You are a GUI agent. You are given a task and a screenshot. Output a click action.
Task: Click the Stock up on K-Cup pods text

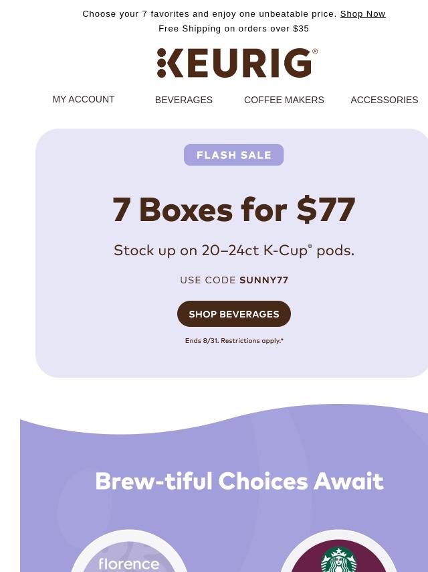[234, 251]
